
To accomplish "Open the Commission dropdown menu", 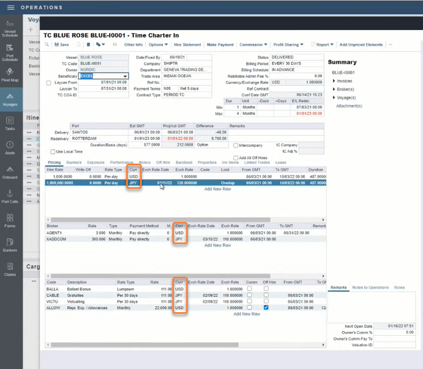I will click(253, 45).
